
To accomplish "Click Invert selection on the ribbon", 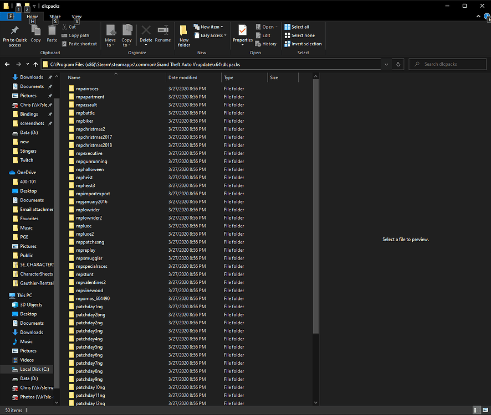I will (303, 44).
